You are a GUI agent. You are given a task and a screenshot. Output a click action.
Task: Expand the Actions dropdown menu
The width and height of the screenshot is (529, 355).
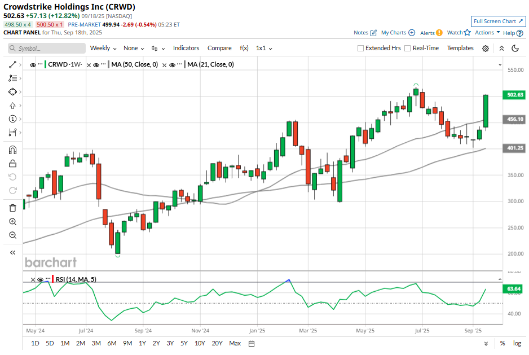coord(487,32)
